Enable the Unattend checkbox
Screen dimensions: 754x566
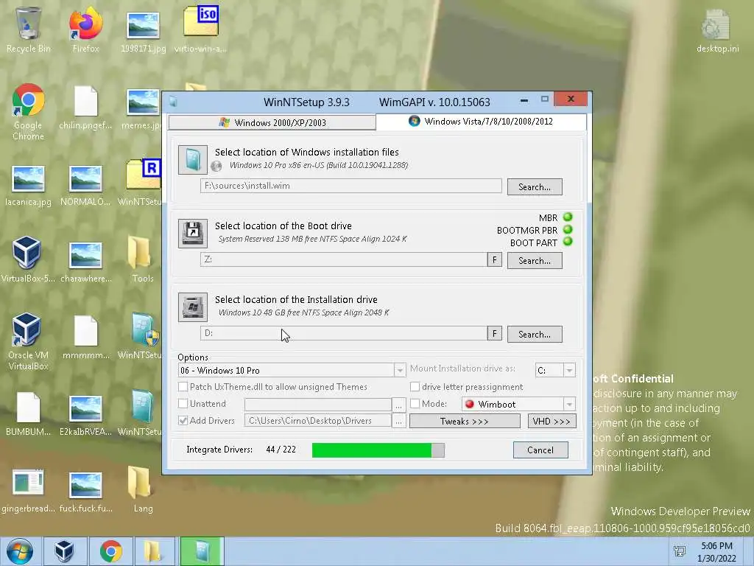click(x=183, y=403)
